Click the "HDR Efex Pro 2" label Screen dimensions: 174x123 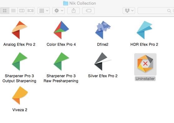(144, 45)
